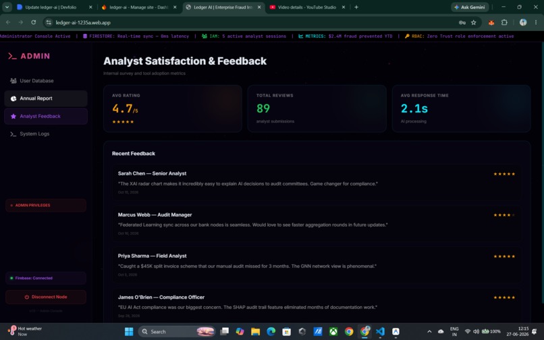Viewport: 544px width, 340px height.
Task: Click the AVG RESPONSE TIME 2.1s card
Action: pos(462,109)
